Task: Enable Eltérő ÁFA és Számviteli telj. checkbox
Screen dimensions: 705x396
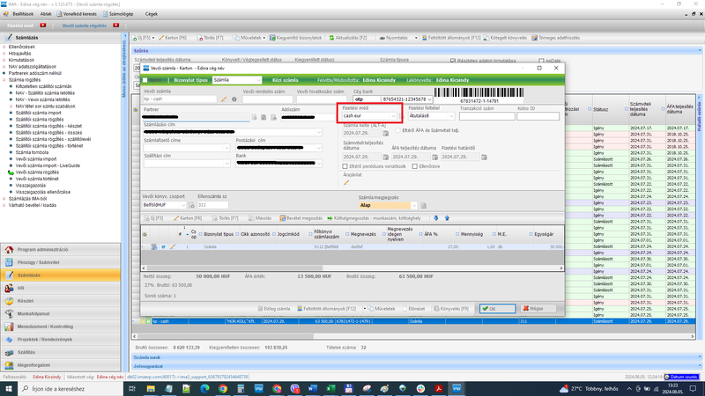Action: 397,131
